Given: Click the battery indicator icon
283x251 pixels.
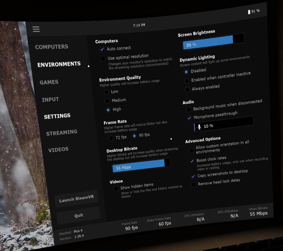Looking at the screenshot, I should 249,12.
